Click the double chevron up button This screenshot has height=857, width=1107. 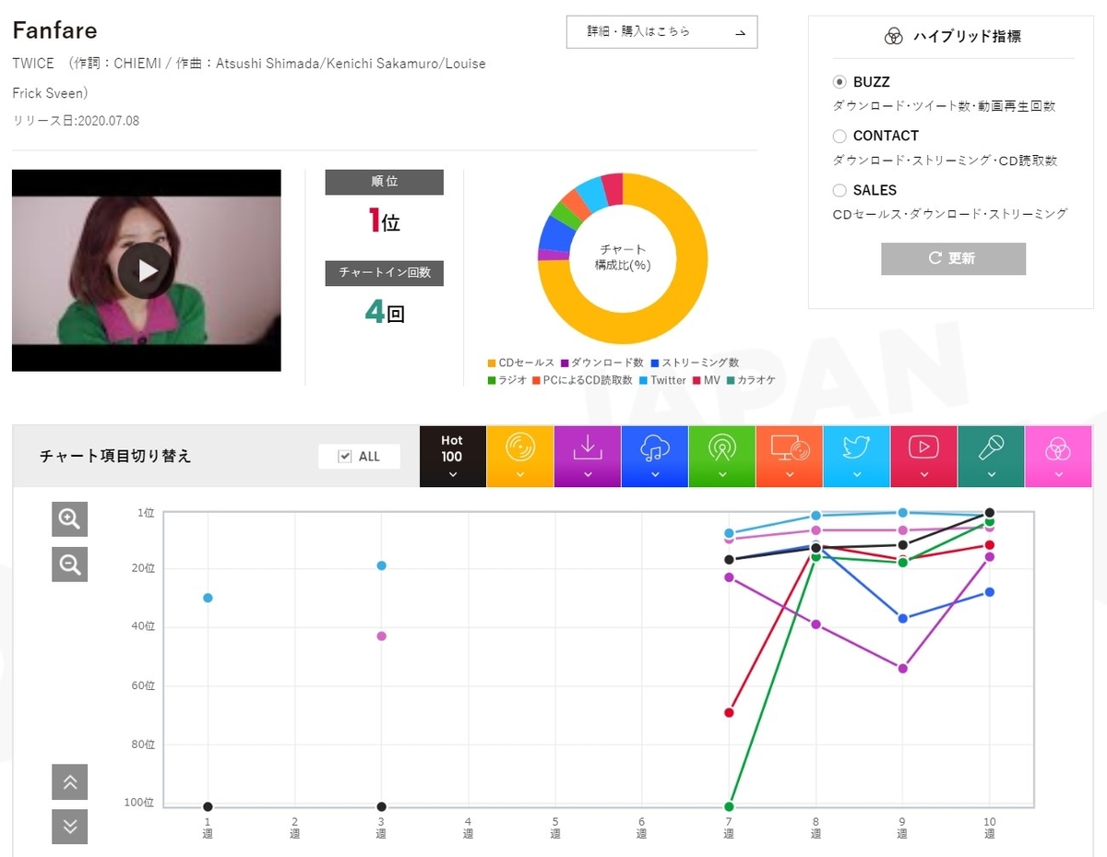69,781
